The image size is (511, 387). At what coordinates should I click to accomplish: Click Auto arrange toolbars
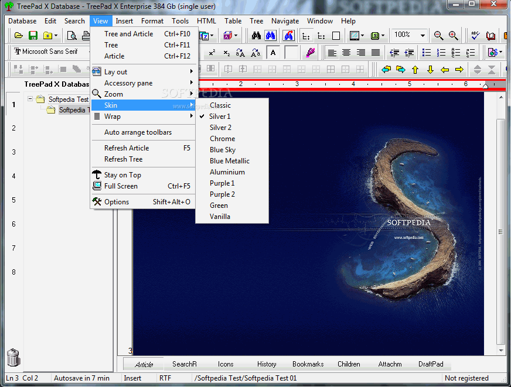143,132
